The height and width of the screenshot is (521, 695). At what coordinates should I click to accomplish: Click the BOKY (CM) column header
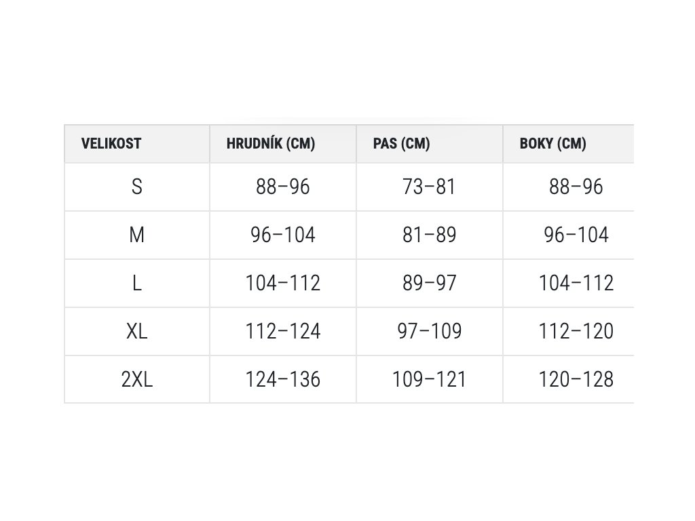pos(552,144)
